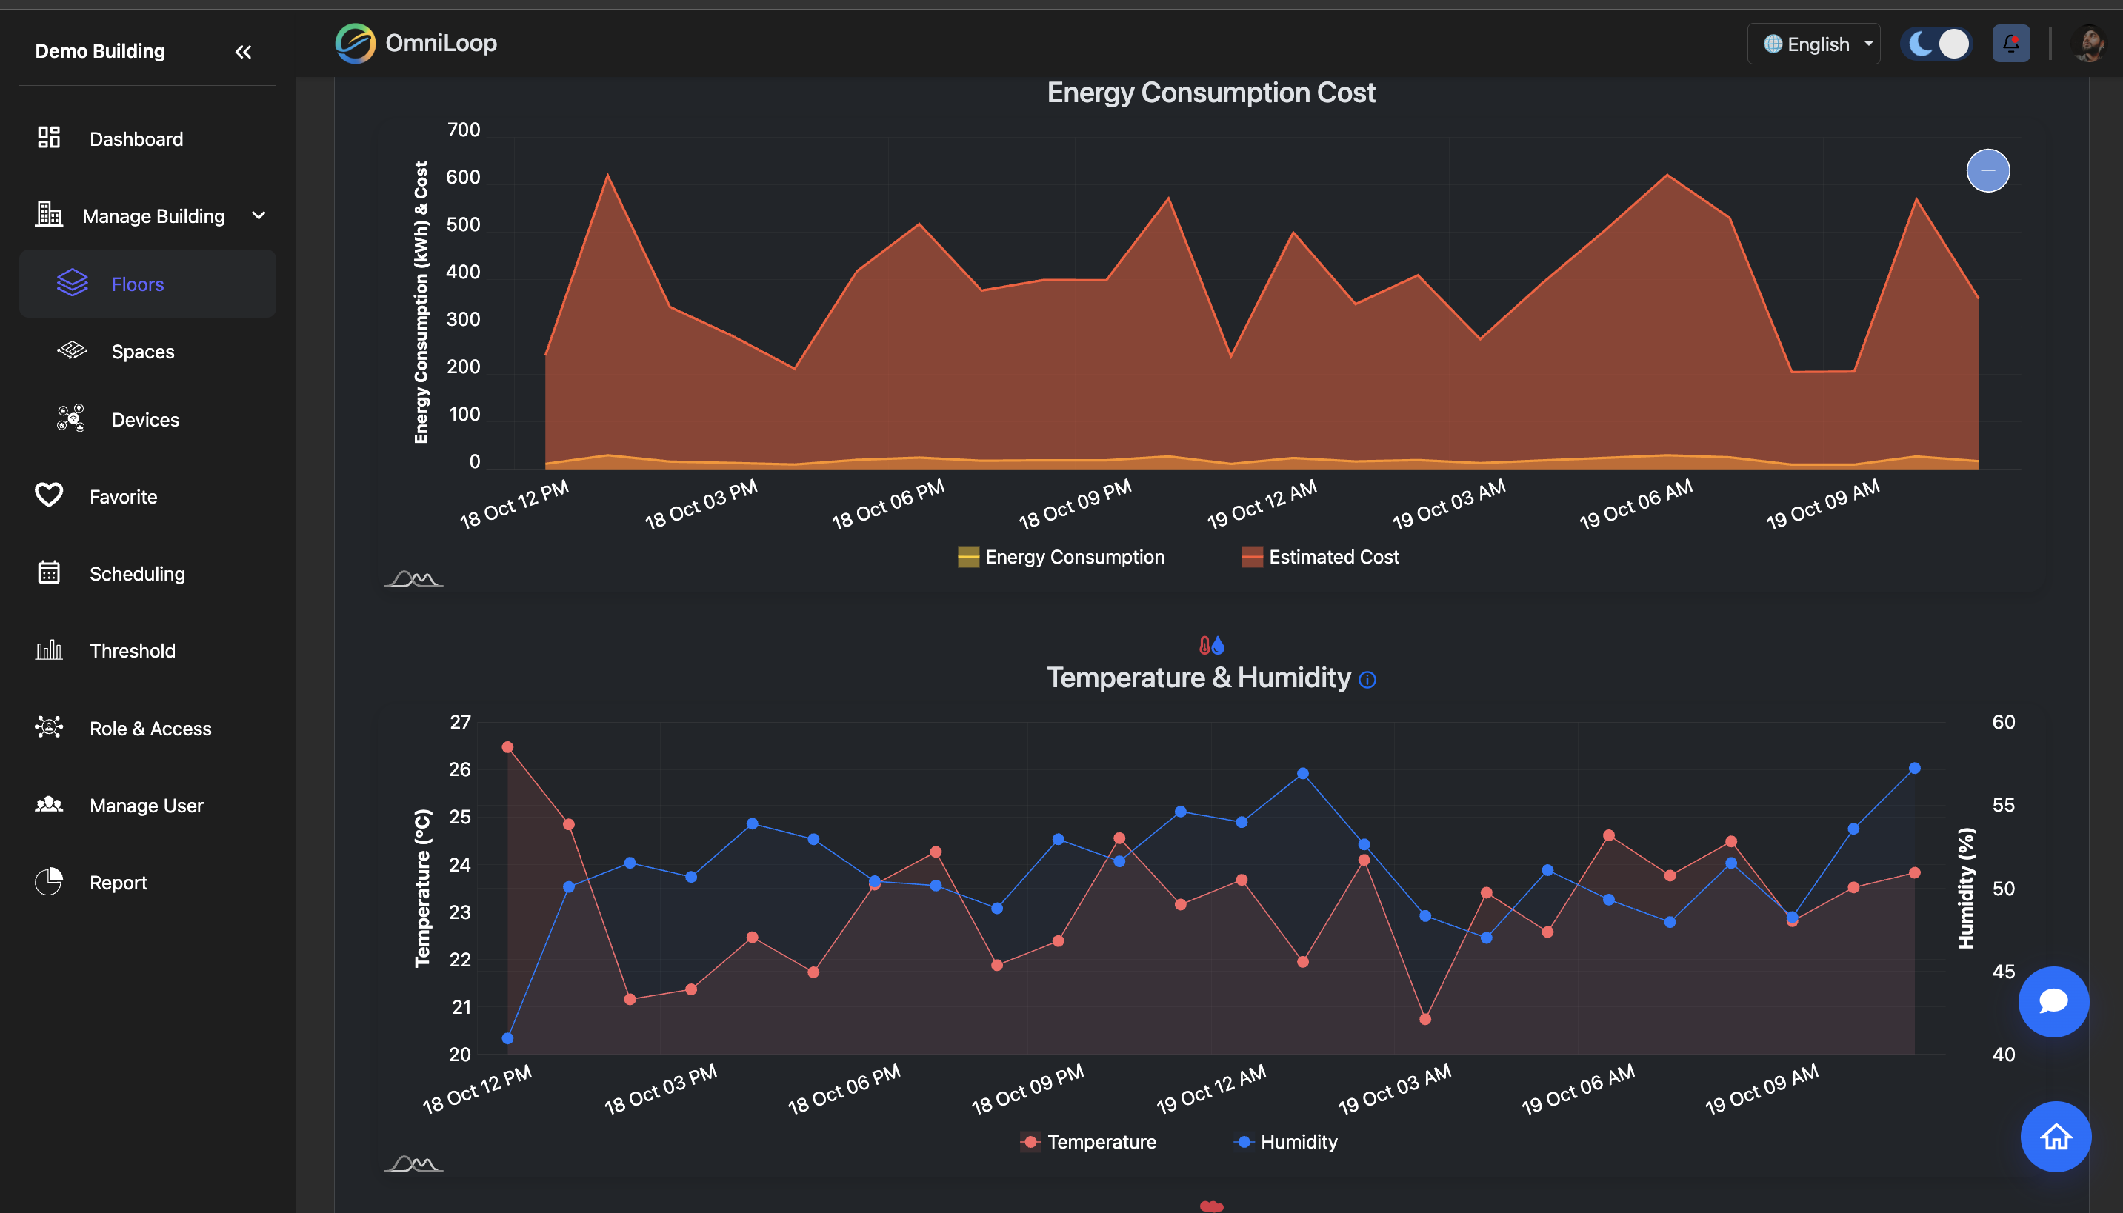2123x1213 pixels.
Task: Click the blue chat bubble button
Action: tap(2053, 1001)
